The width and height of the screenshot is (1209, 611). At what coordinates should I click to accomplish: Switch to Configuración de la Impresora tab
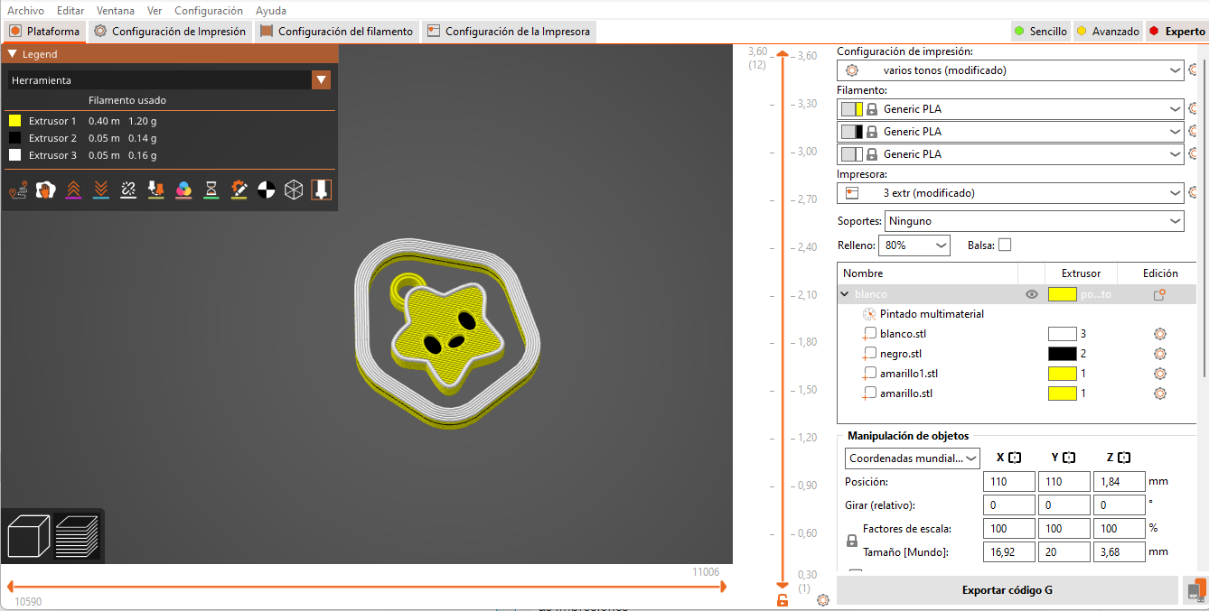tap(509, 32)
